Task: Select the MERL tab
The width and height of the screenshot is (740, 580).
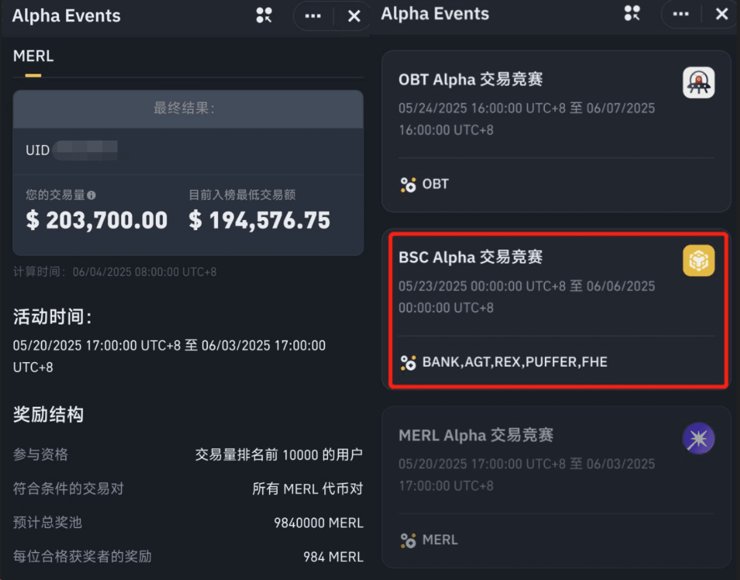Action: [34, 56]
